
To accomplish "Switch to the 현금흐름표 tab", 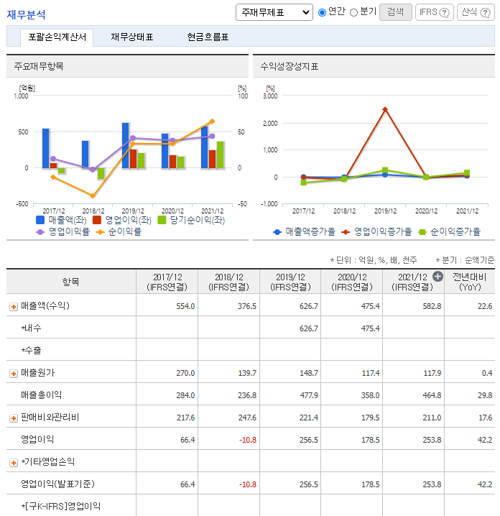I will point(207,37).
